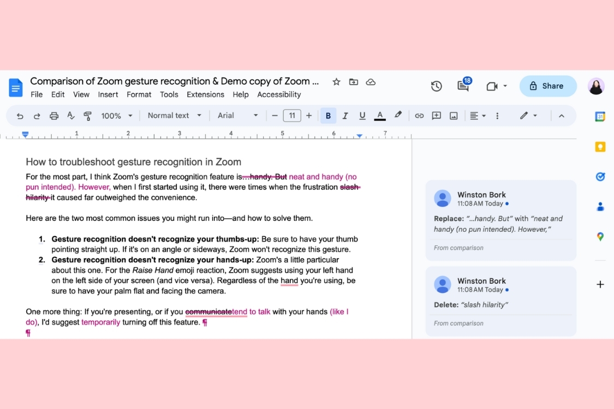Toggle bold formatting

coord(328,116)
